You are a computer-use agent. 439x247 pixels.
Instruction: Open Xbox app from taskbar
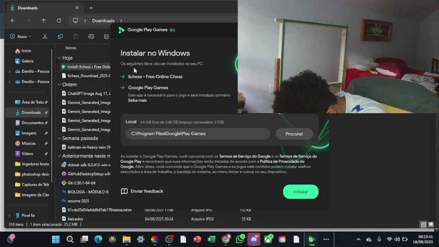click(268, 239)
